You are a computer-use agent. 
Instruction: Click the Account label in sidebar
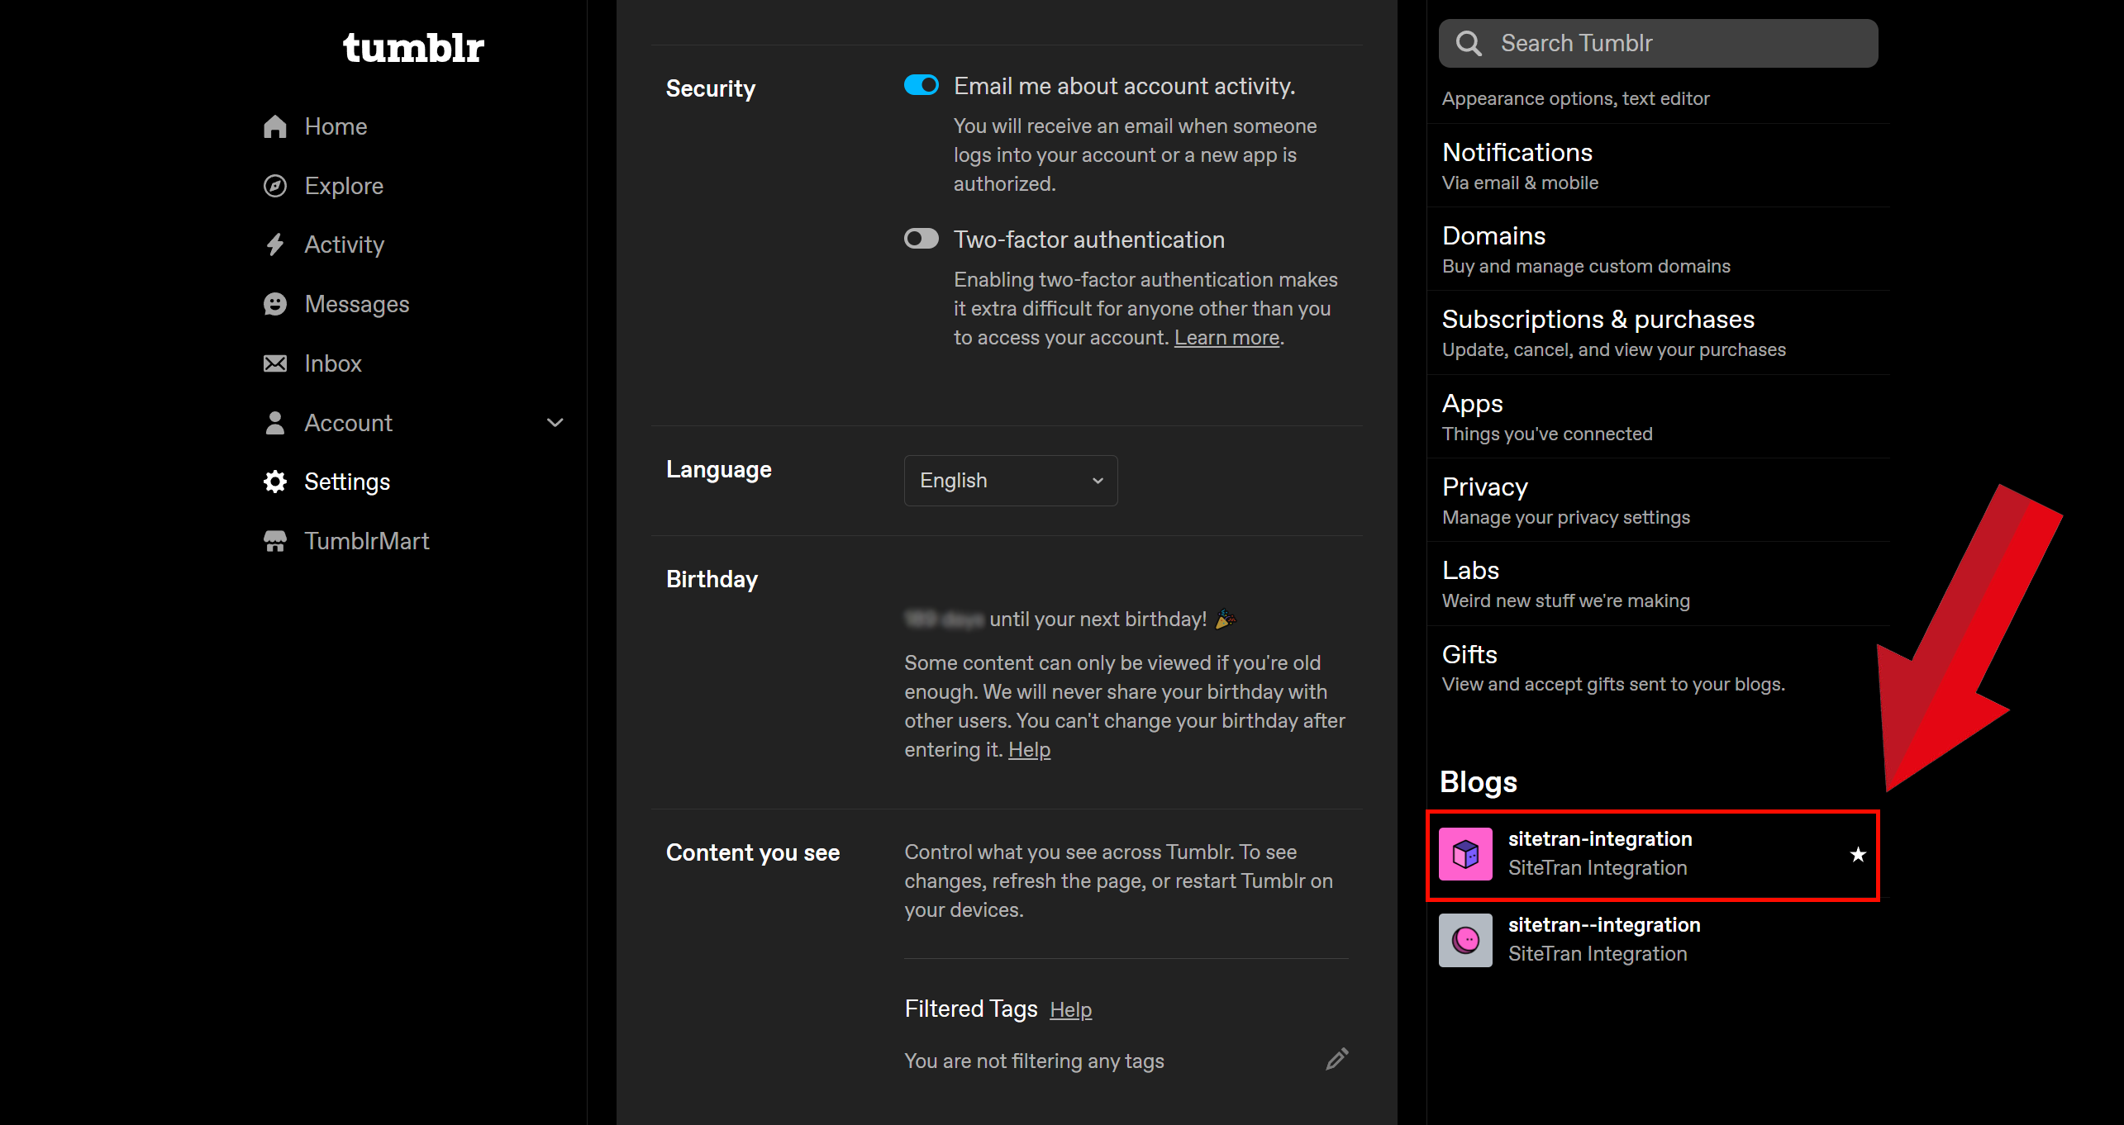coord(348,423)
